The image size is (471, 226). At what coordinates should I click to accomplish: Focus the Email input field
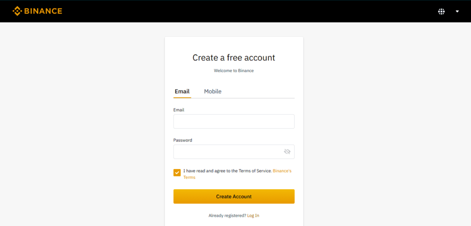(x=234, y=121)
